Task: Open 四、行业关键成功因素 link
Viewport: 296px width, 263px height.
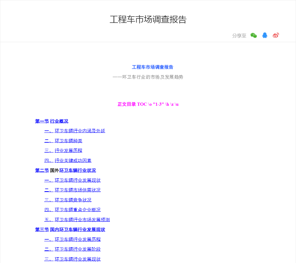Action: [x=68, y=160]
